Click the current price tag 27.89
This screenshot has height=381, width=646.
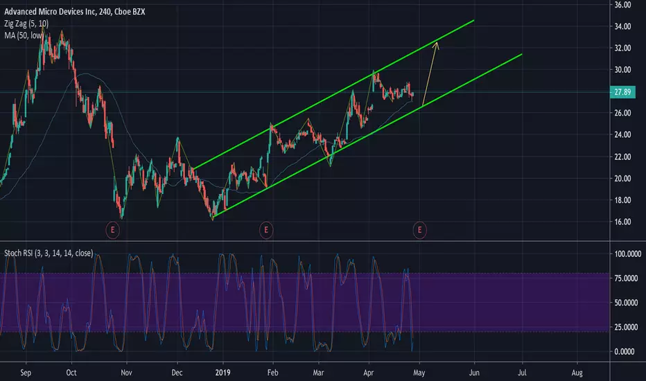(622, 92)
